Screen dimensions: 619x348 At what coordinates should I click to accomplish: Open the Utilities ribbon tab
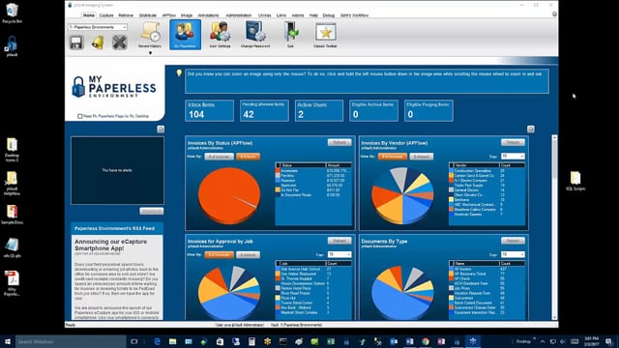264,15
